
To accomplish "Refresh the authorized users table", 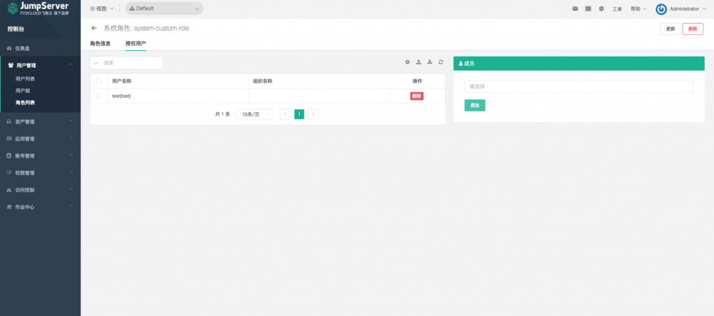I will click(441, 62).
